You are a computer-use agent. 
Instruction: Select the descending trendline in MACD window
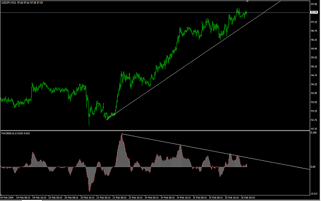pyautogui.click(x=215, y=152)
